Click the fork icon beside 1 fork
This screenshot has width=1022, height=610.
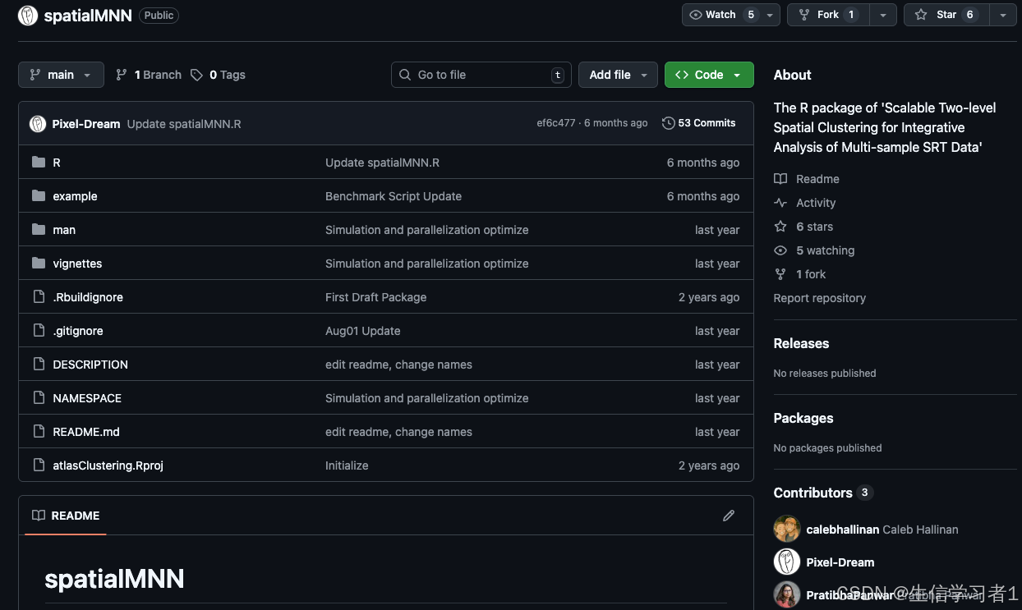click(x=780, y=274)
